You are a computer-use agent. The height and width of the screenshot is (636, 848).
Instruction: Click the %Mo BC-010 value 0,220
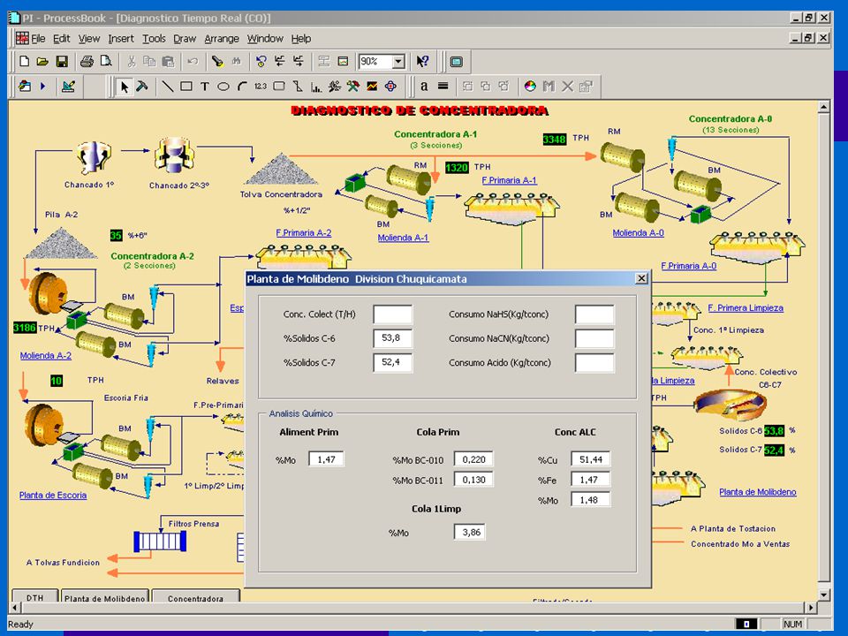click(x=473, y=459)
